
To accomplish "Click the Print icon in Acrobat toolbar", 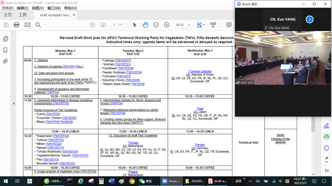I will coord(16,25).
